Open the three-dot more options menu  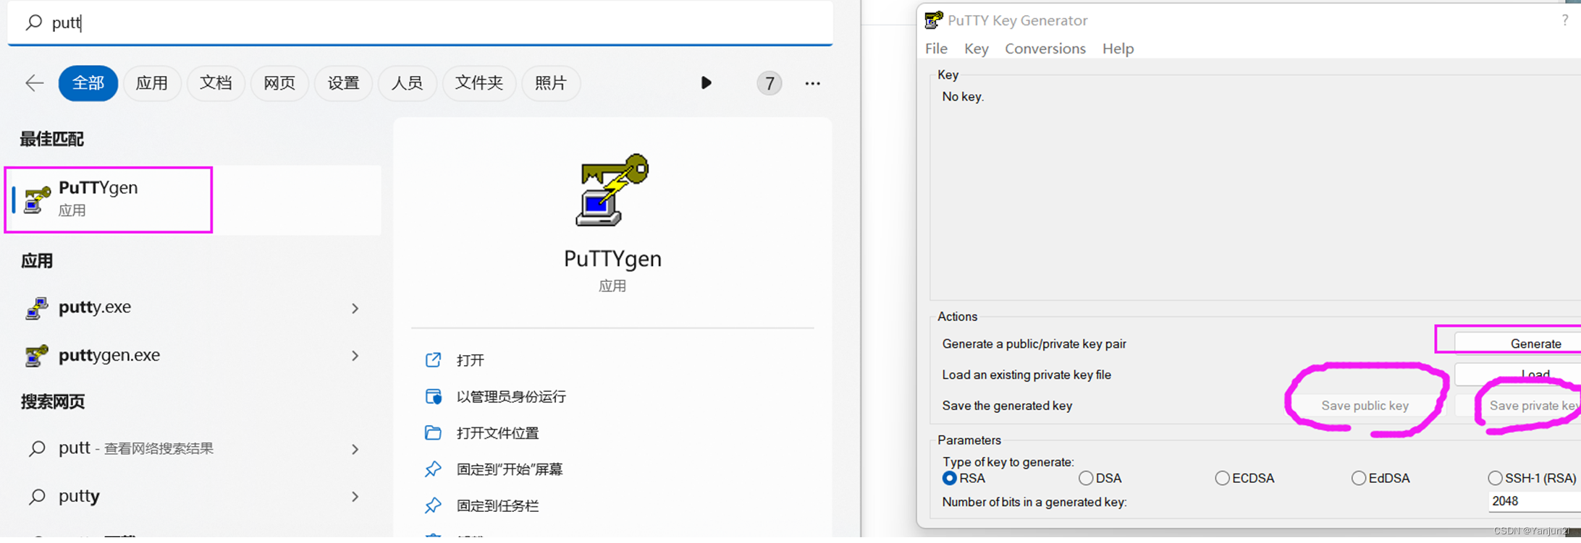pyautogui.click(x=812, y=84)
